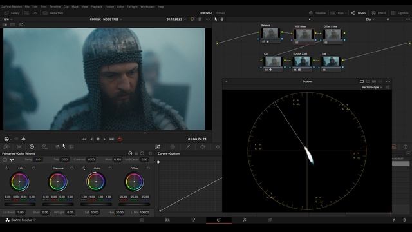The image size is (412, 232).
Task: Open the Tracker palette
Action: (218, 147)
